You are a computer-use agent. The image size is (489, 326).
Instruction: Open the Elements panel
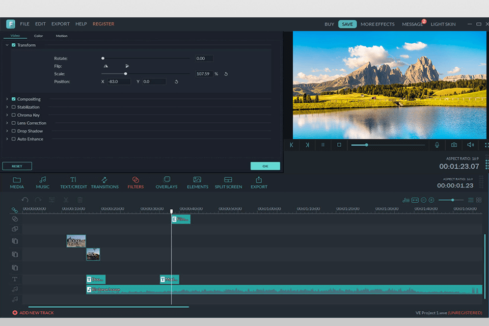click(x=198, y=183)
